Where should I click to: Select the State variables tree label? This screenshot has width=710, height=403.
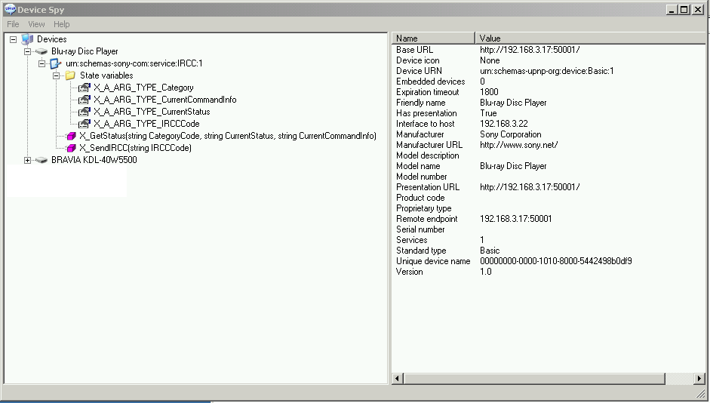tap(106, 75)
